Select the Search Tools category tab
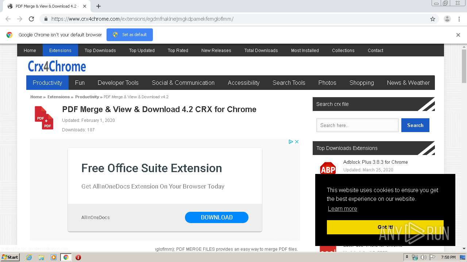The width and height of the screenshot is (467, 262). pyautogui.click(x=289, y=83)
